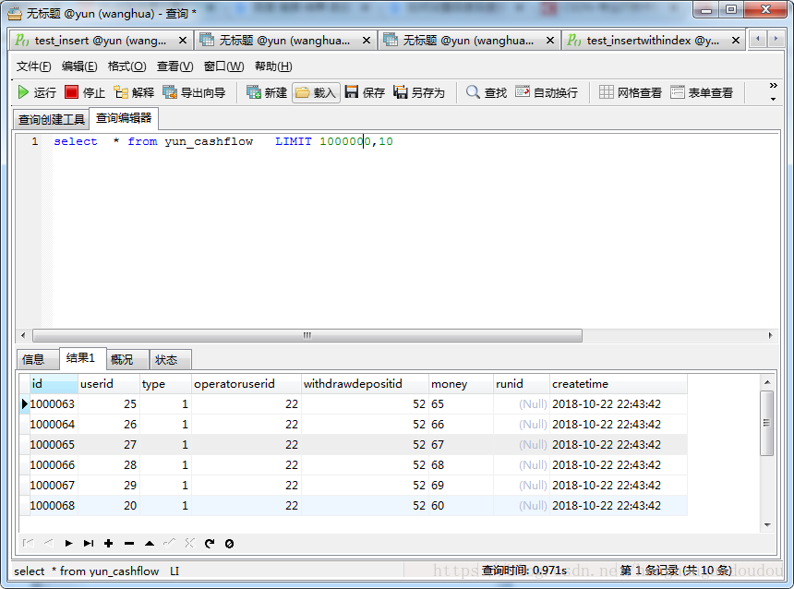Click editor scrollbar right arrow
Viewport: 794px width, 589px height.
[x=770, y=335]
